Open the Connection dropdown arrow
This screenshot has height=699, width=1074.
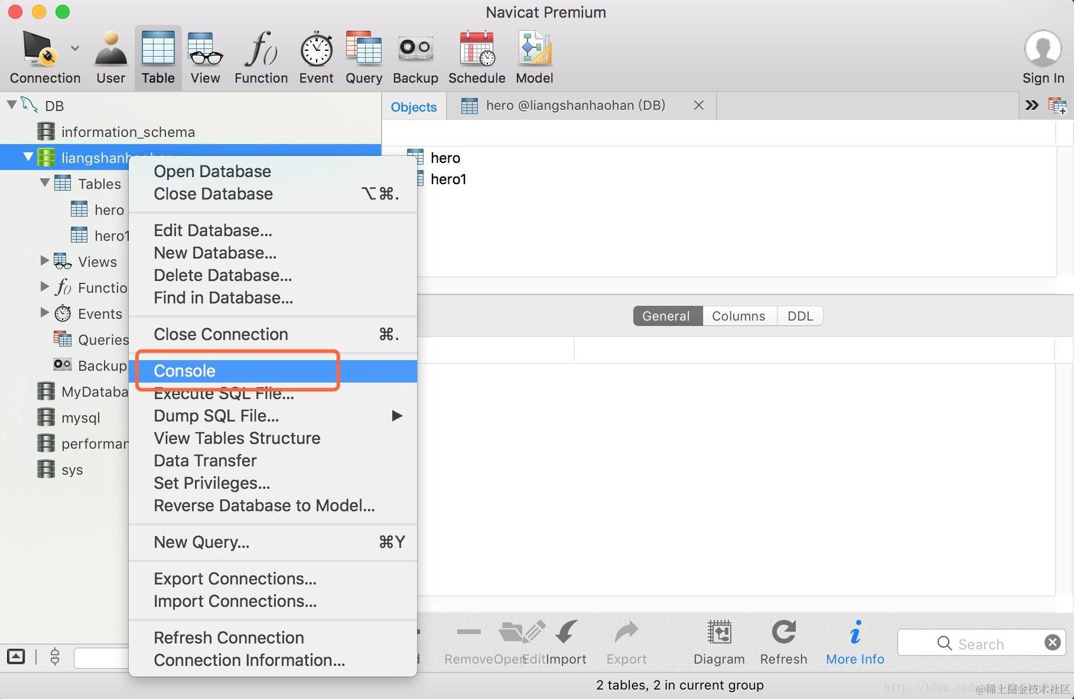pos(75,48)
